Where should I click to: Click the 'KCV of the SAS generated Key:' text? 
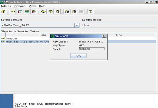coord(44,104)
